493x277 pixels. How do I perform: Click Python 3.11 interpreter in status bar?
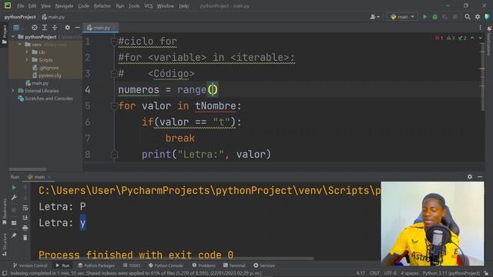click(x=451, y=273)
